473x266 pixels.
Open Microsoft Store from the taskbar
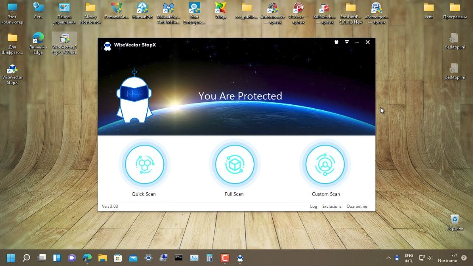118,258
